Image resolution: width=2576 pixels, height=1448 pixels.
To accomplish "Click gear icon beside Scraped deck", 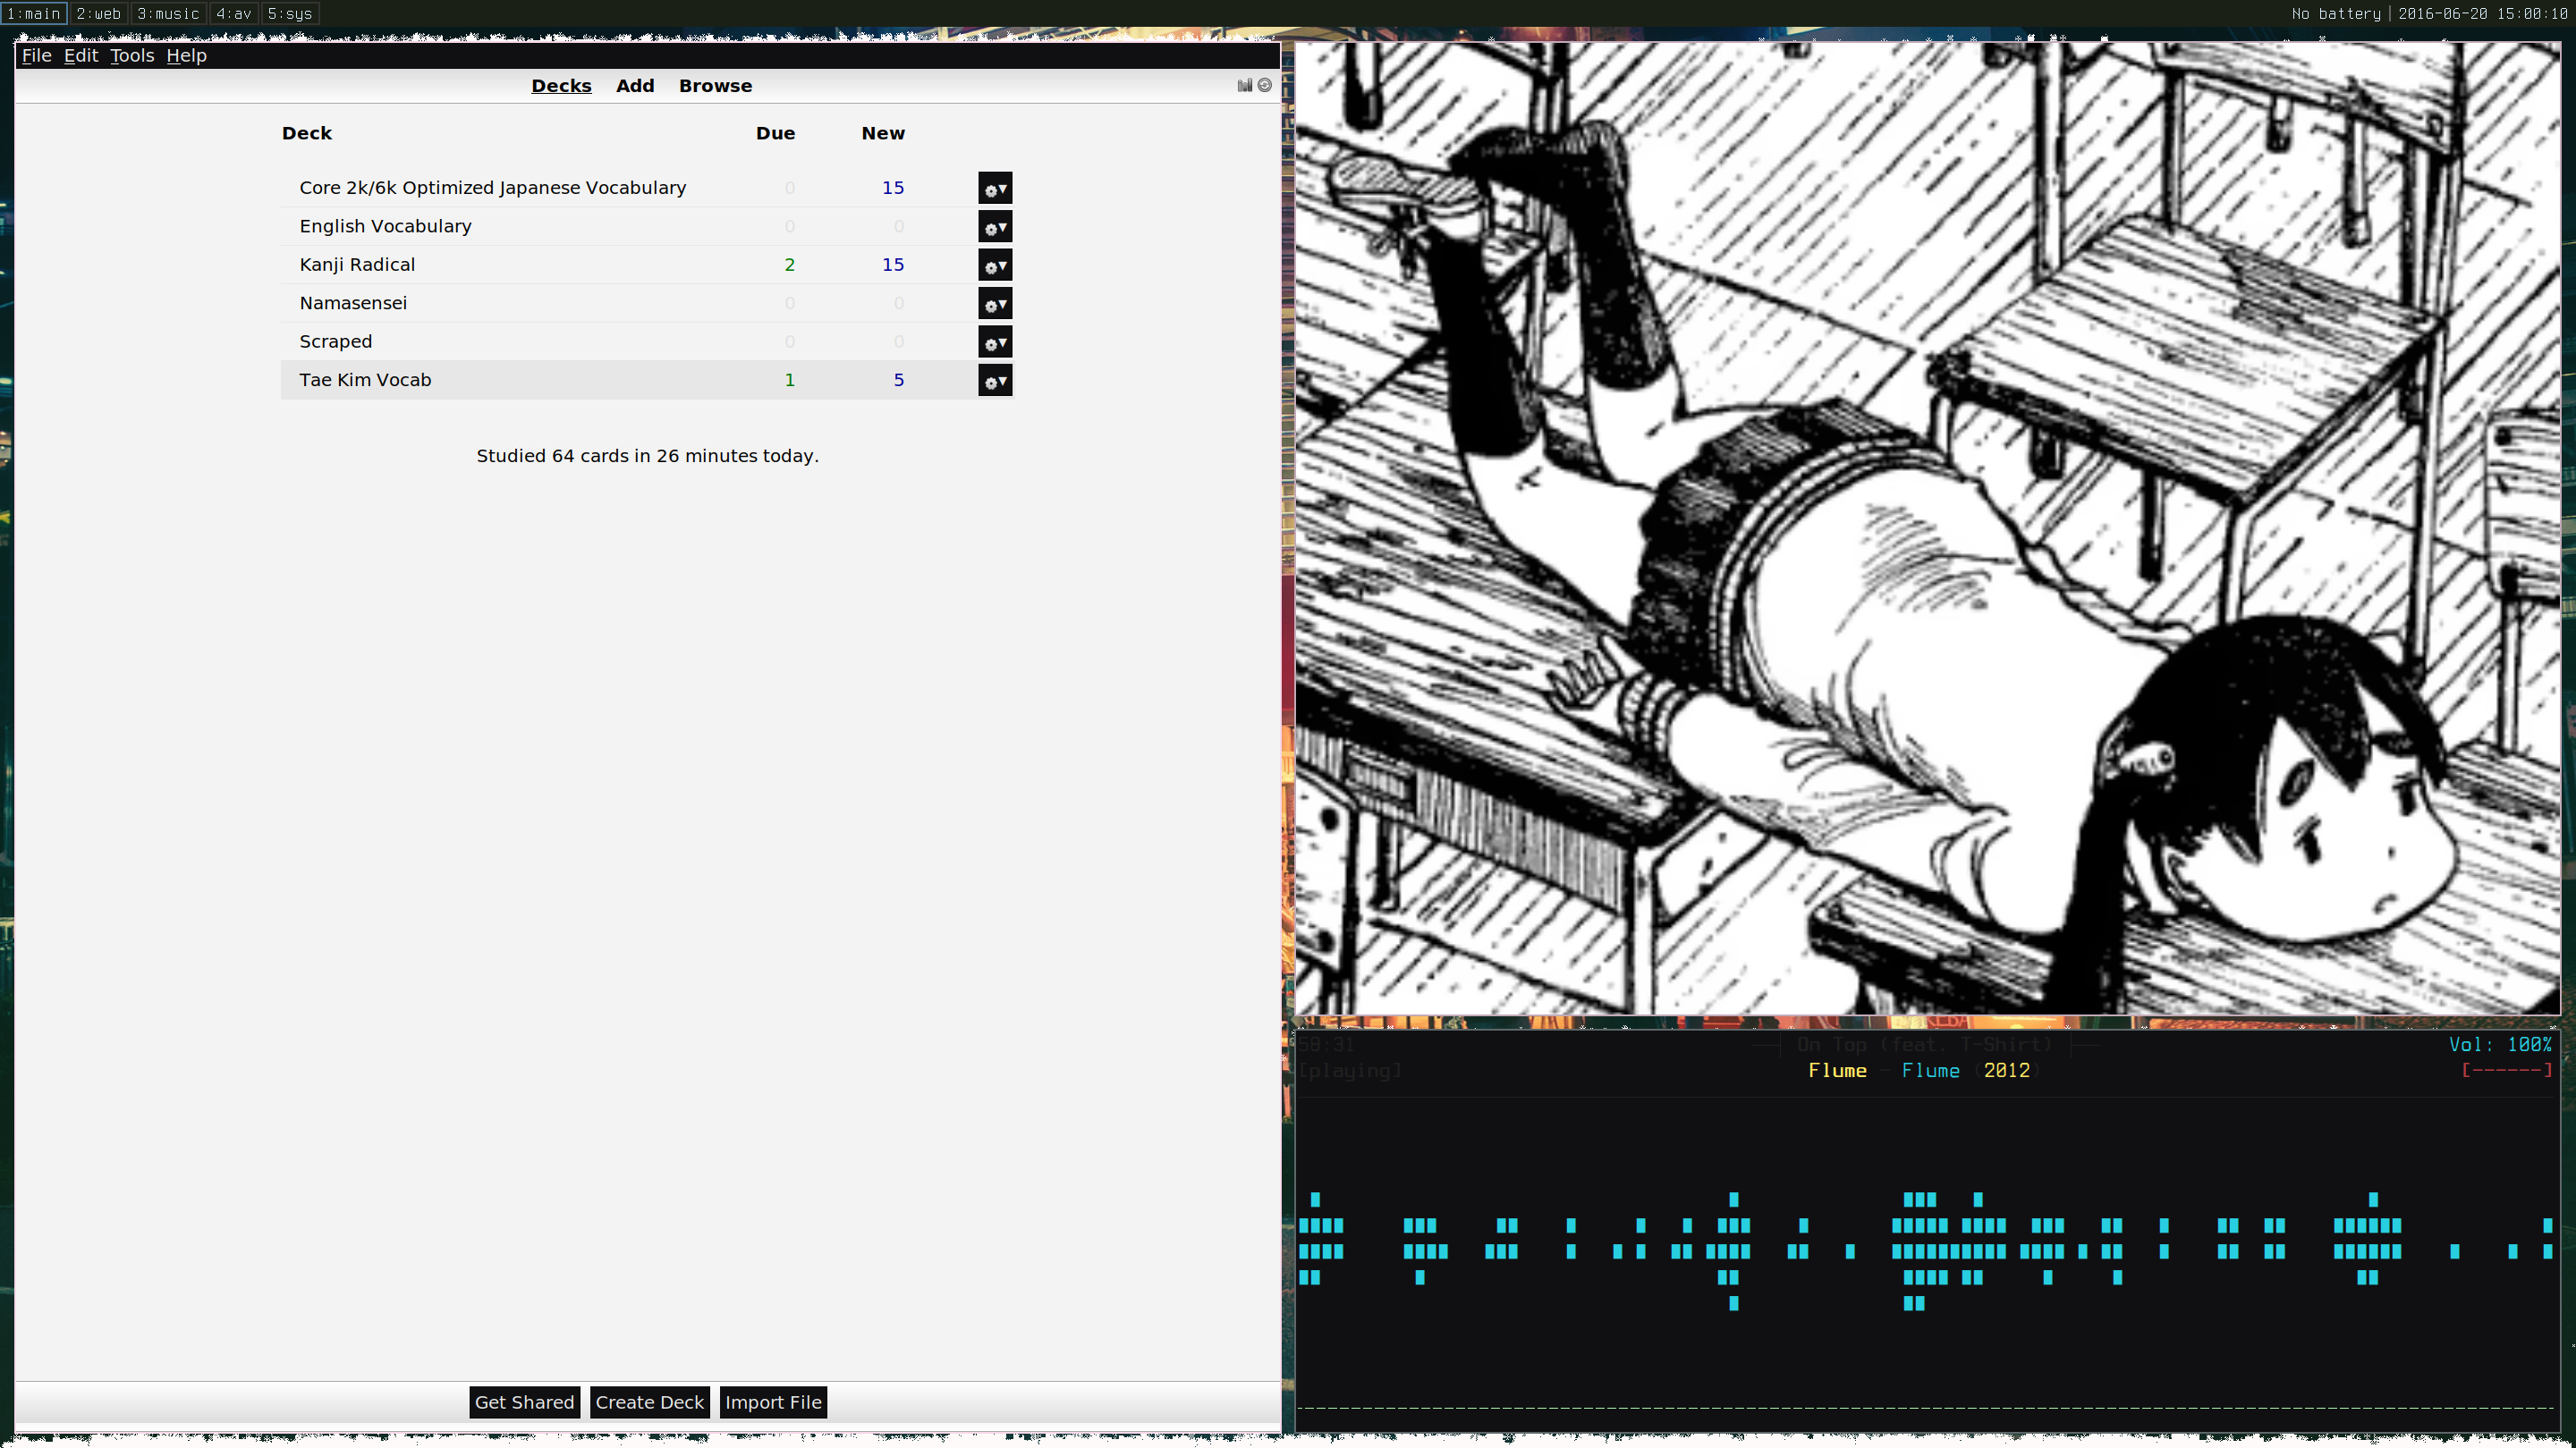I will tap(994, 342).
